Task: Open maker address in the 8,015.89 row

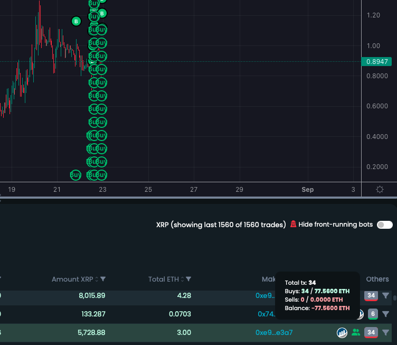Action: point(265,296)
